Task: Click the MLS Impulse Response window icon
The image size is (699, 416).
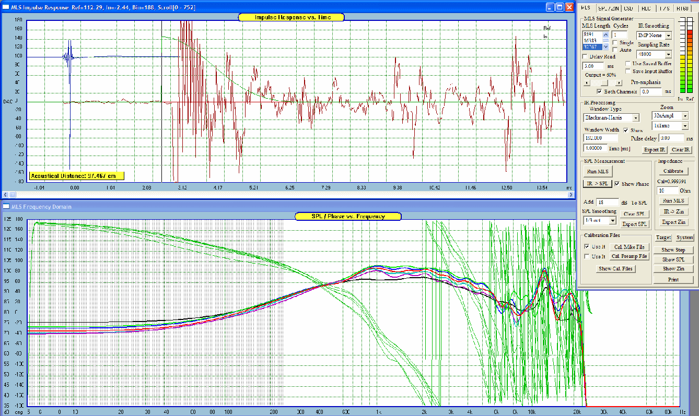Action: (6, 7)
